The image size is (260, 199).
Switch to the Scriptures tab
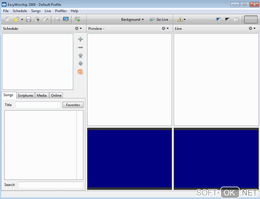25,95
